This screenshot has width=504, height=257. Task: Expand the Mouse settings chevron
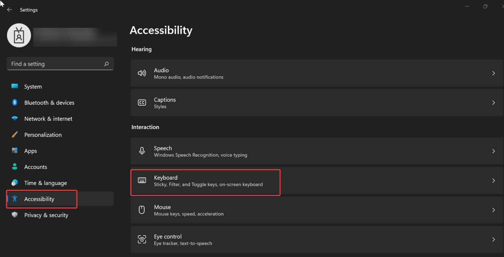click(493, 210)
